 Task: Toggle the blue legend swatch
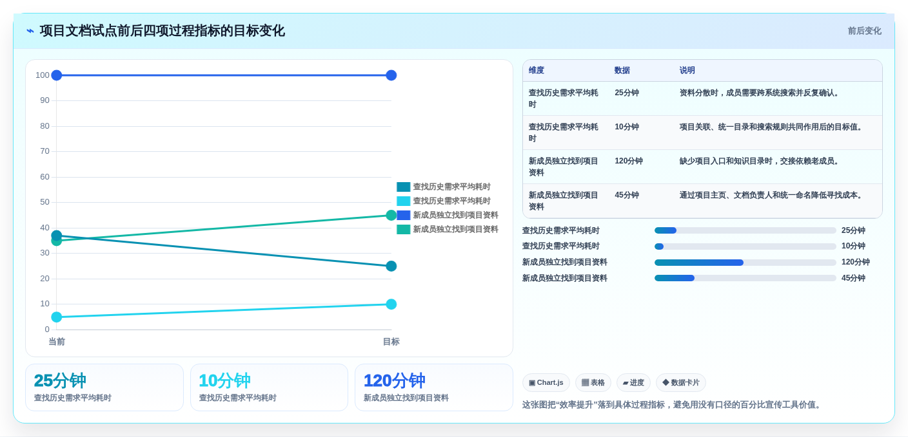[404, 216]
